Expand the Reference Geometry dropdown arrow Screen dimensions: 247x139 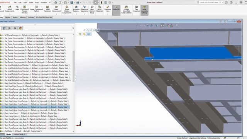[x=84, y=14]
